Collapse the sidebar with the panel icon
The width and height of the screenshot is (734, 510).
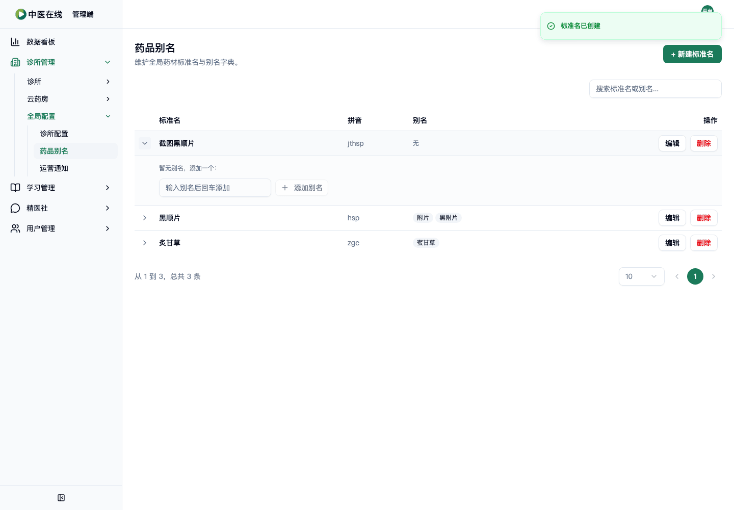[x=61, y=498]
